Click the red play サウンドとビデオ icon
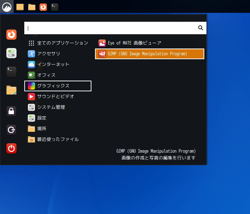250x214 pixels. [31, 97]
